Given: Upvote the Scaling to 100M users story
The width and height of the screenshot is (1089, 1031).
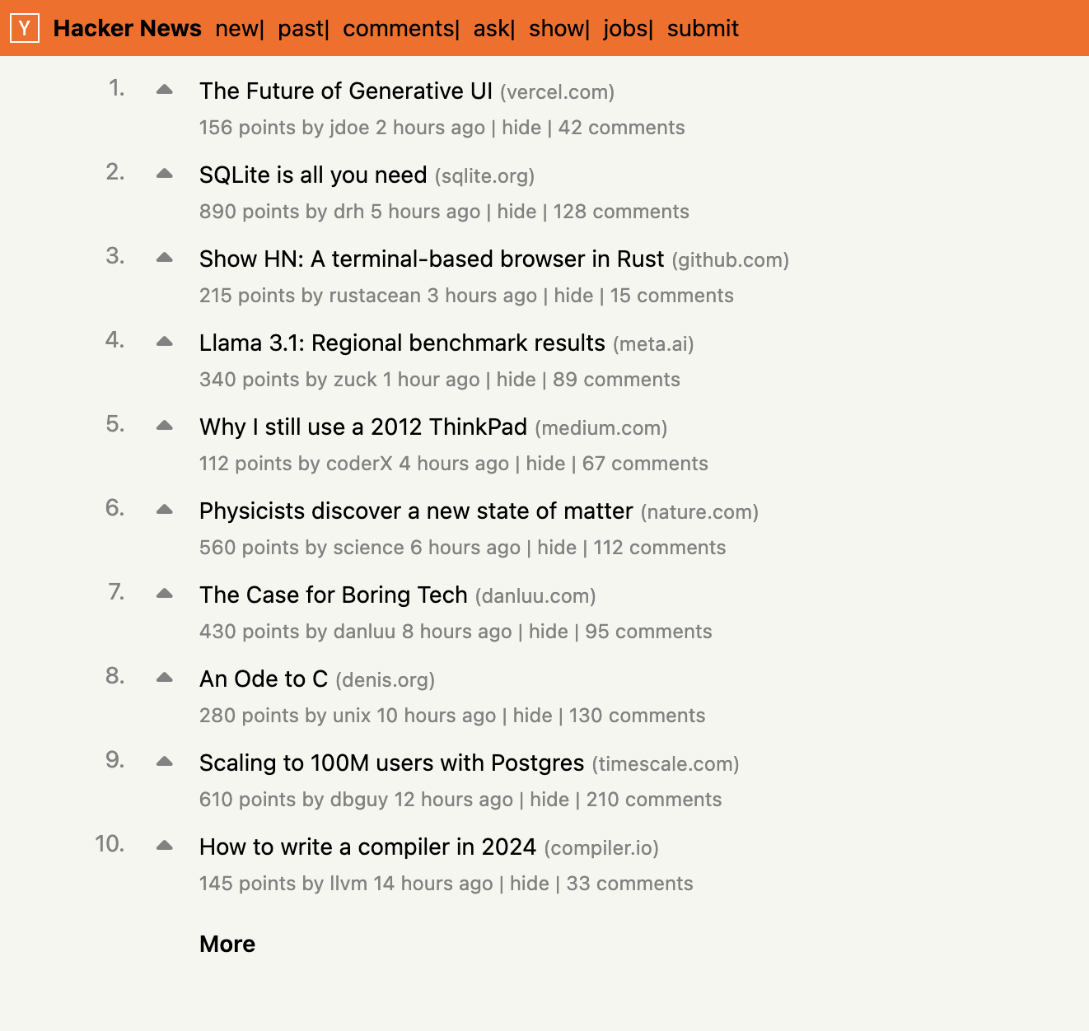Looking at the screenshot, I should [x=165, y=761].
